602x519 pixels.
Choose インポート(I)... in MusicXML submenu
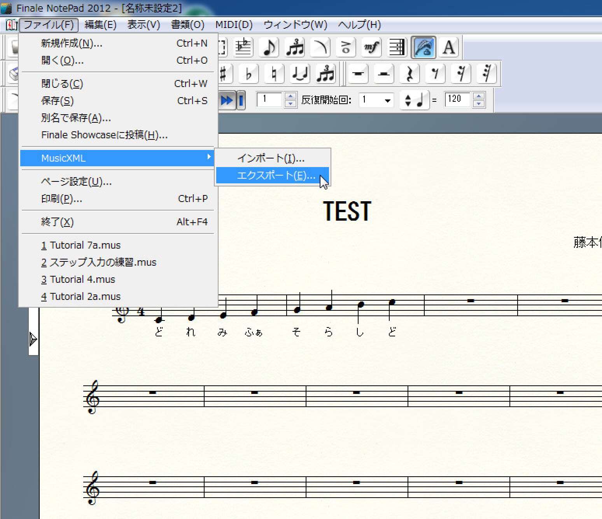[x=273, y=158]
